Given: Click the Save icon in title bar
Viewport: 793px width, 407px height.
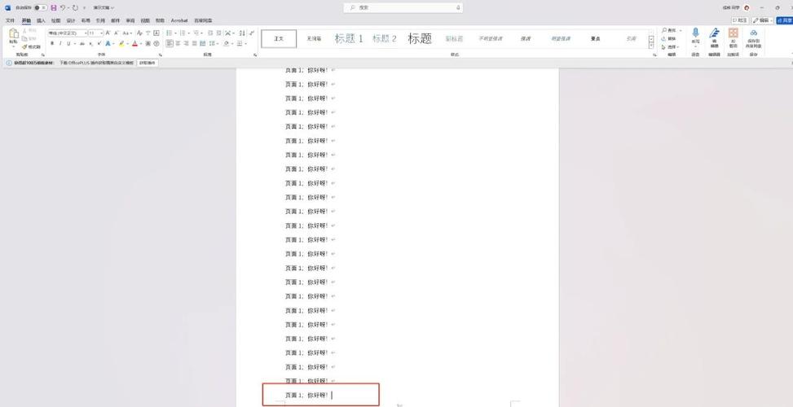Looking at the screenshot, I should pos(54,7).
